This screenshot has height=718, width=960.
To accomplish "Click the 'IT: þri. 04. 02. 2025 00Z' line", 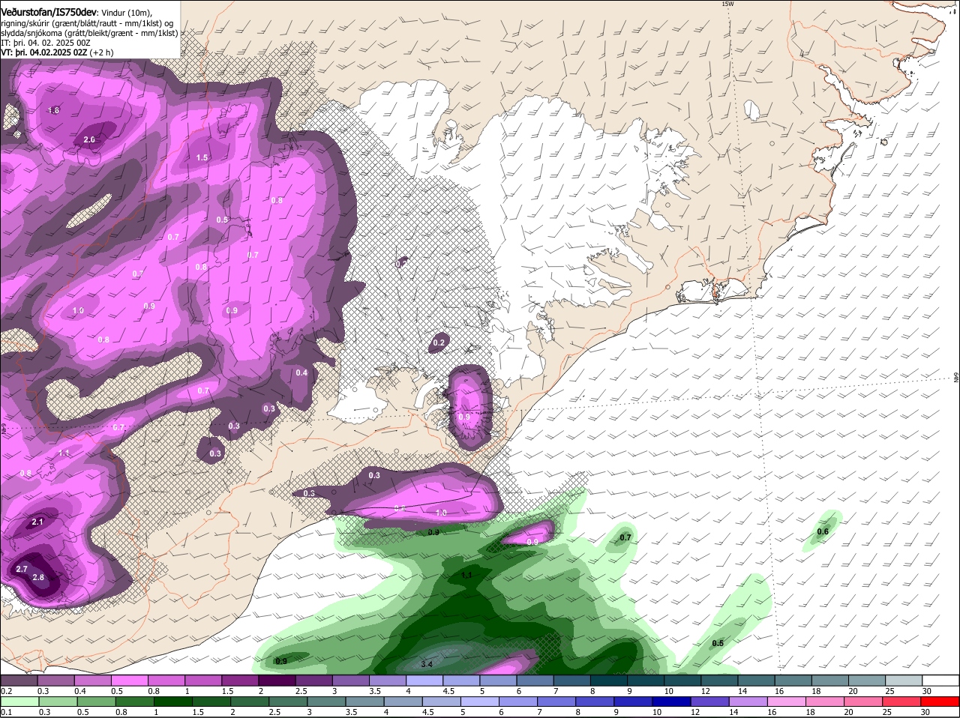I will click(x=46, y=43).
